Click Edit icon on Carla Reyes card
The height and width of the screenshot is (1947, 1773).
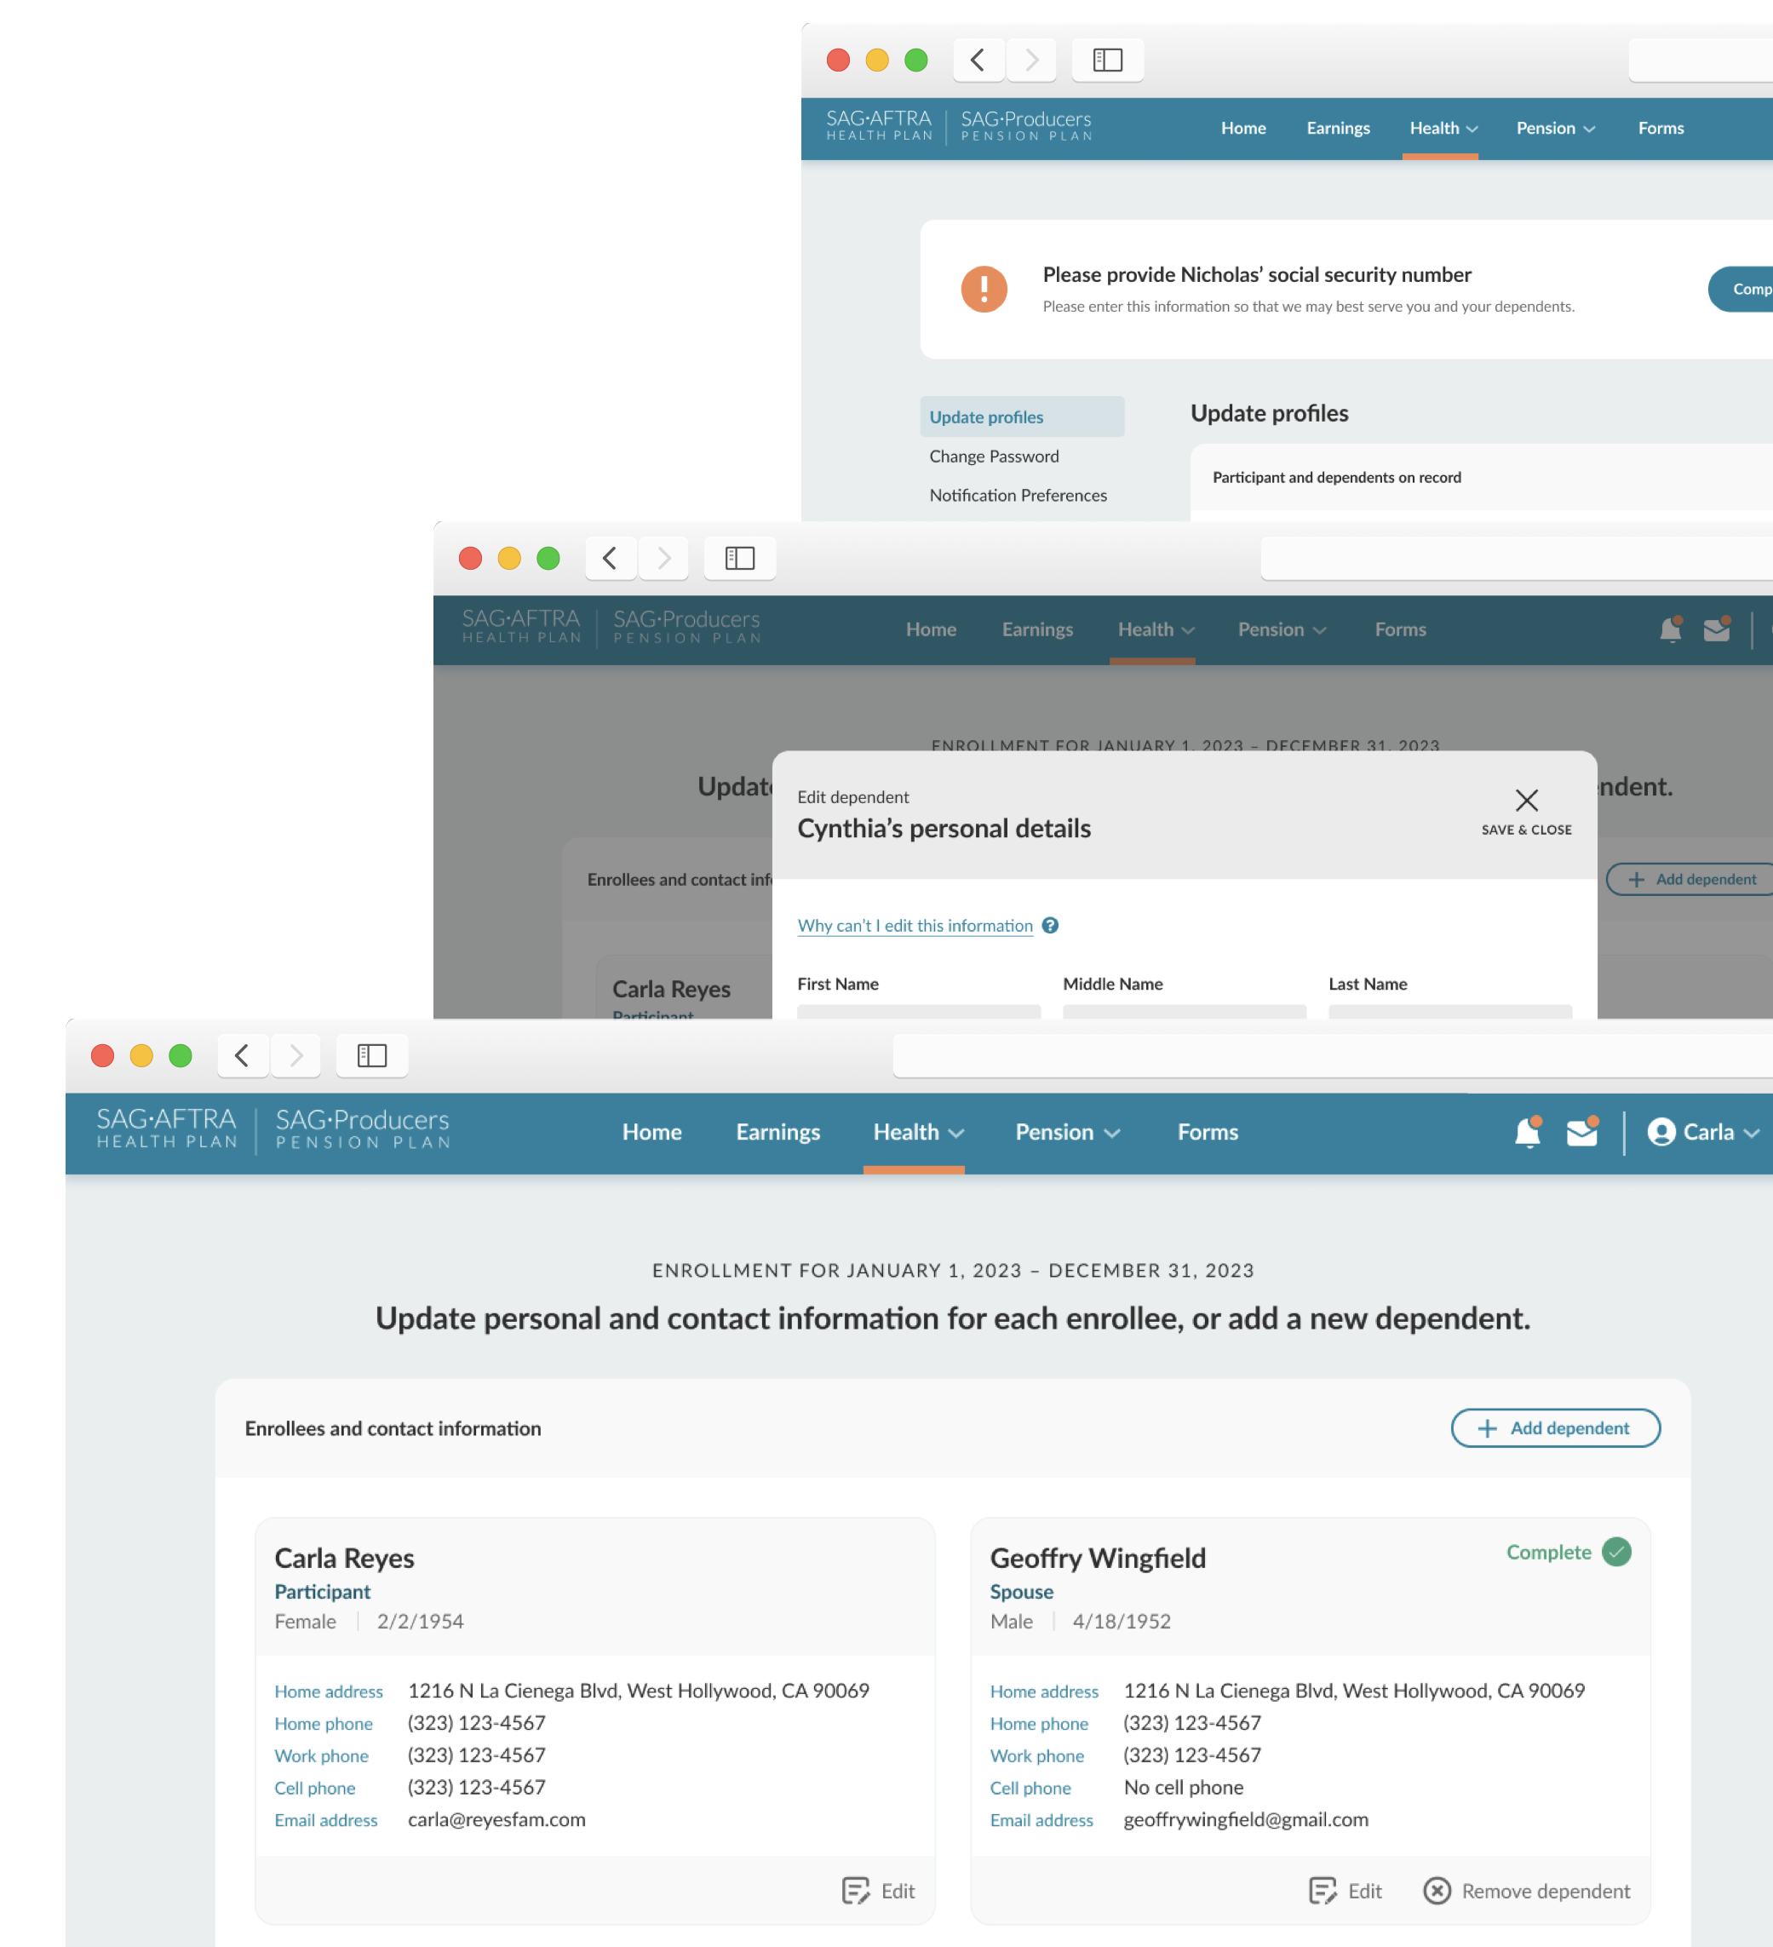(x=856, y=1890)
